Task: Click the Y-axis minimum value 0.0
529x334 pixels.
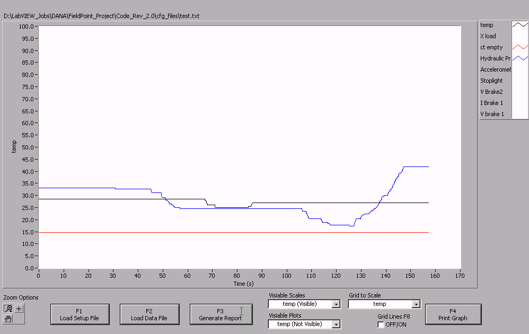Action: click(29, 268)
